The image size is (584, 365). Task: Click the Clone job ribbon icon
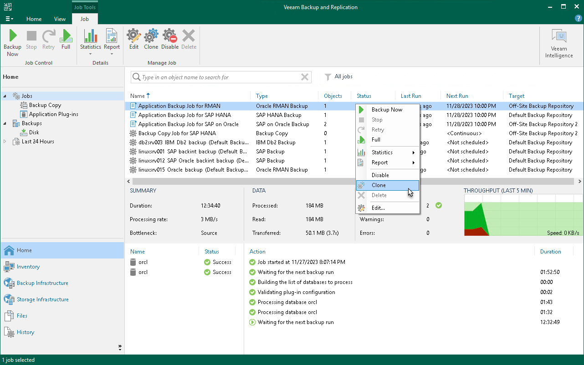coord(151,40)
